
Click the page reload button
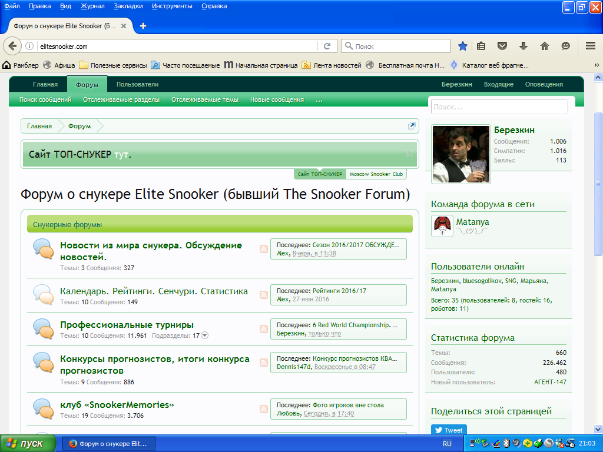coord(327,46)
